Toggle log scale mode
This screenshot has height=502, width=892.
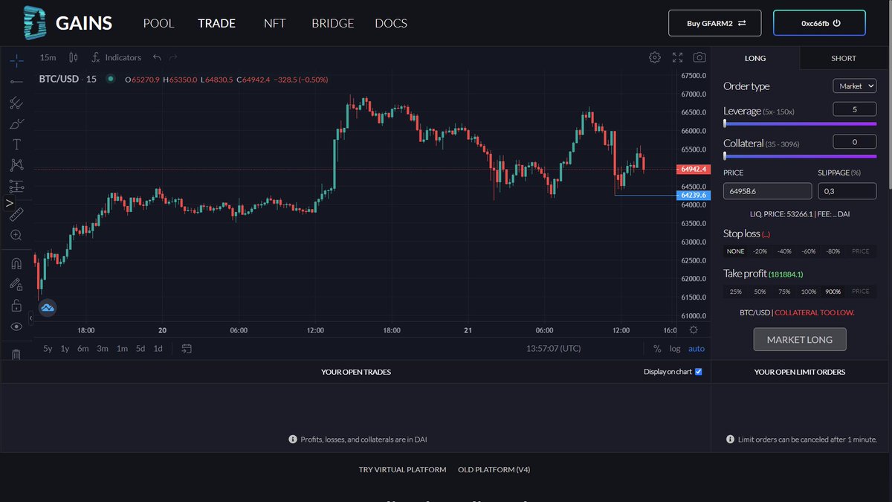tap(675, 348)
